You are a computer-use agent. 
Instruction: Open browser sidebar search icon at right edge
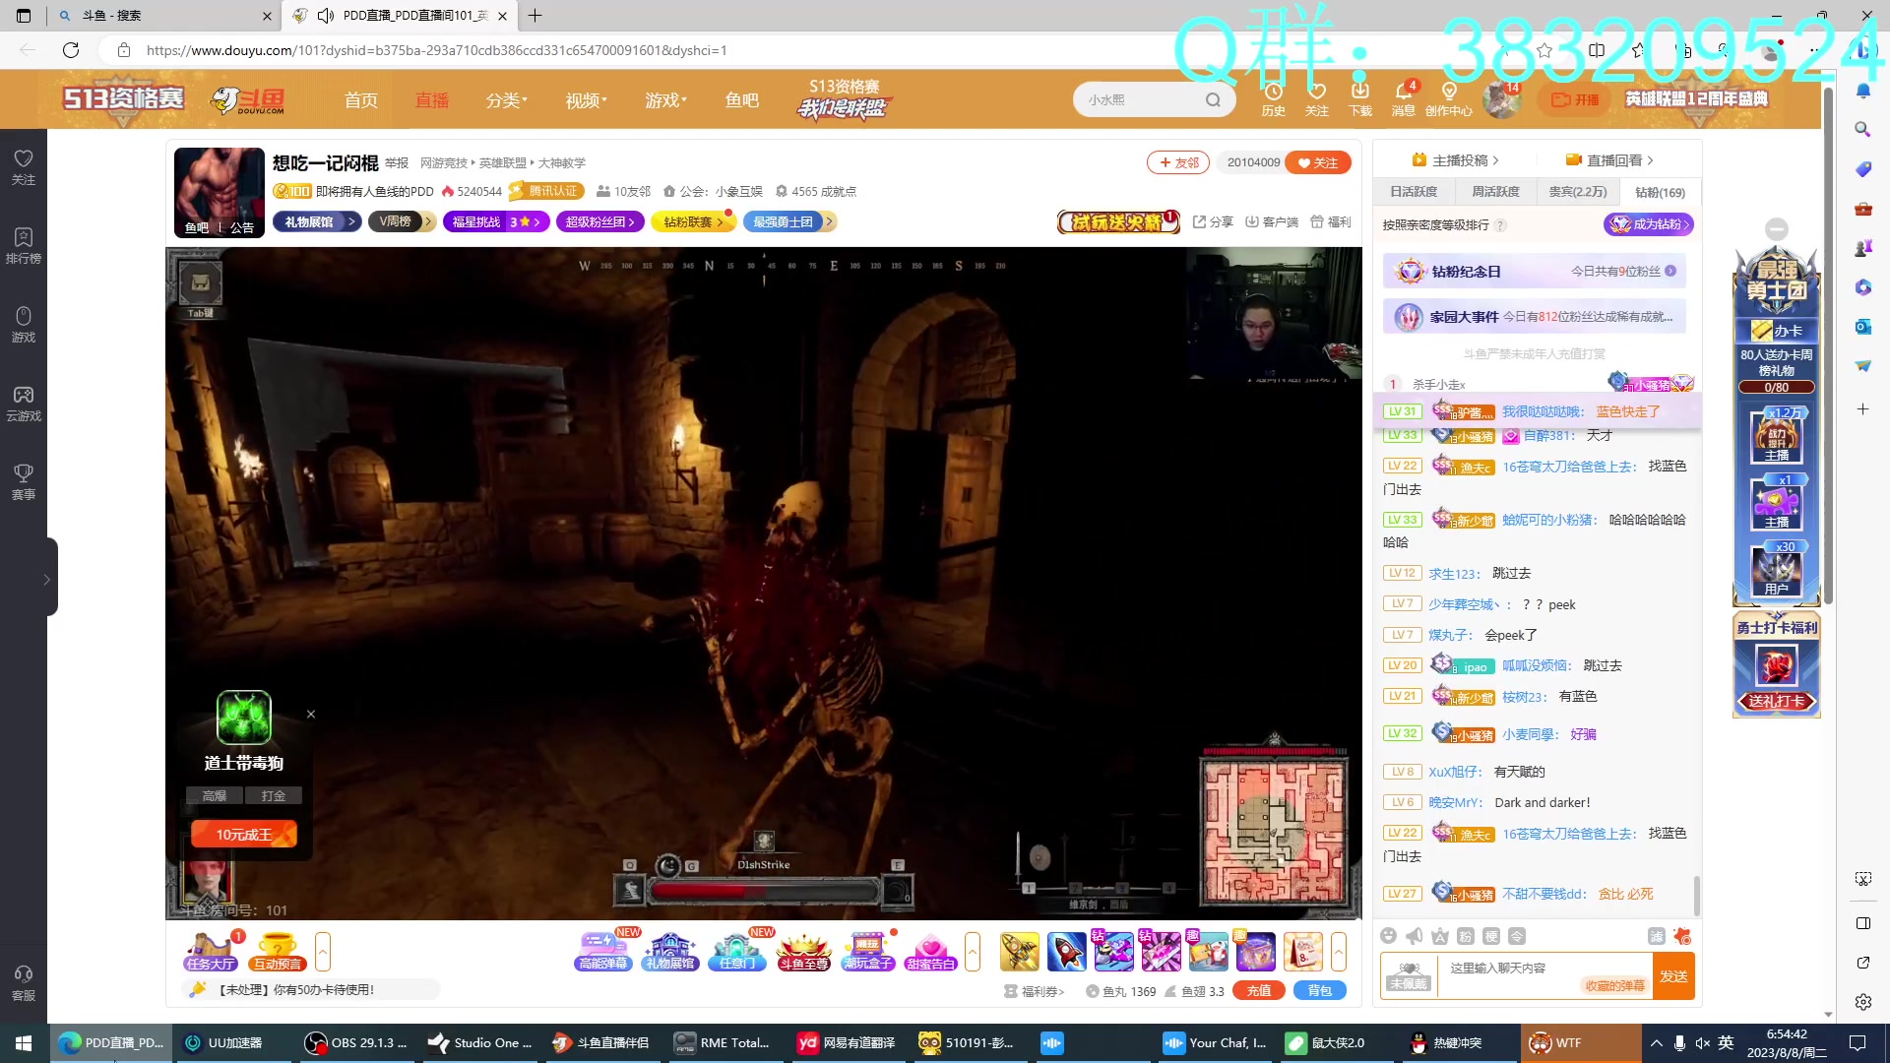point(1862,129)
